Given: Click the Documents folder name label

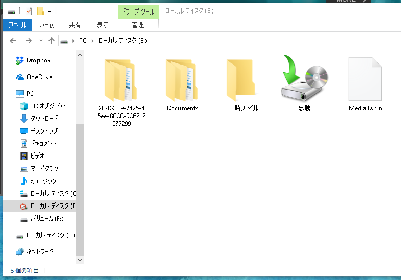Looking at the screenshot, I should (183, 108).
